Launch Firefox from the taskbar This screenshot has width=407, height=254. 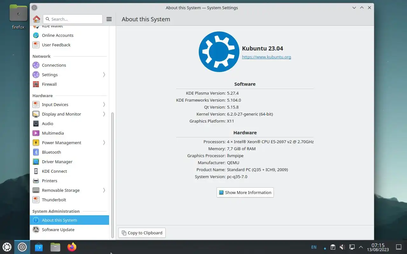pos(72,247)
